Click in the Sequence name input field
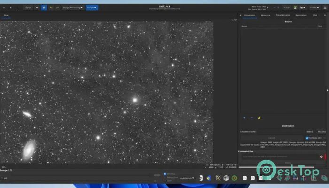Viewport: 329px width, 188px height. 280,132
